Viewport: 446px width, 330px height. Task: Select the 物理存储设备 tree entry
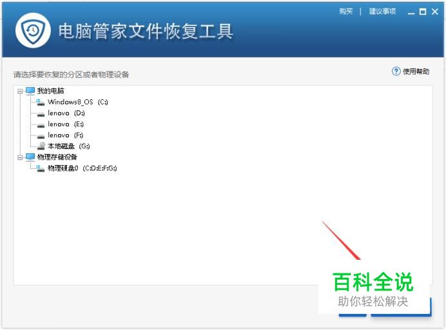pos(57,157)
